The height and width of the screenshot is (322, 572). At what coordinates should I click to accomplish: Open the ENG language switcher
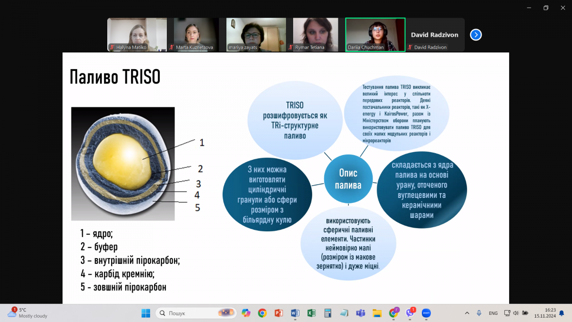pos(493,313)
